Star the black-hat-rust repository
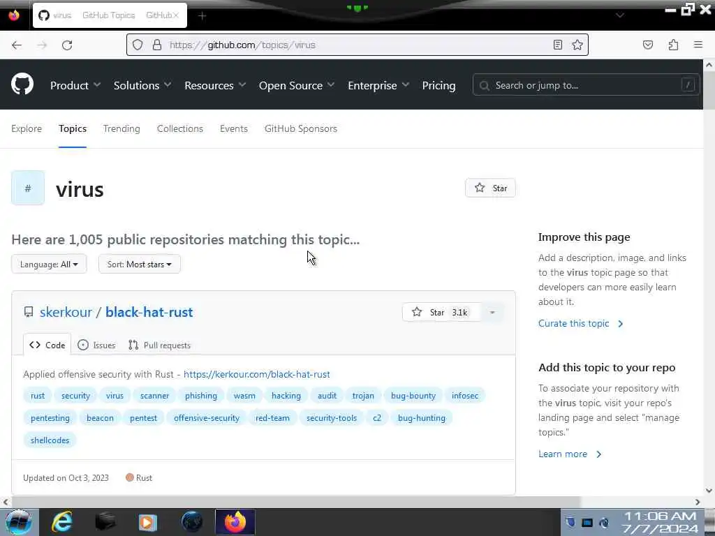The image size is (715, 536). coord(441,312)
